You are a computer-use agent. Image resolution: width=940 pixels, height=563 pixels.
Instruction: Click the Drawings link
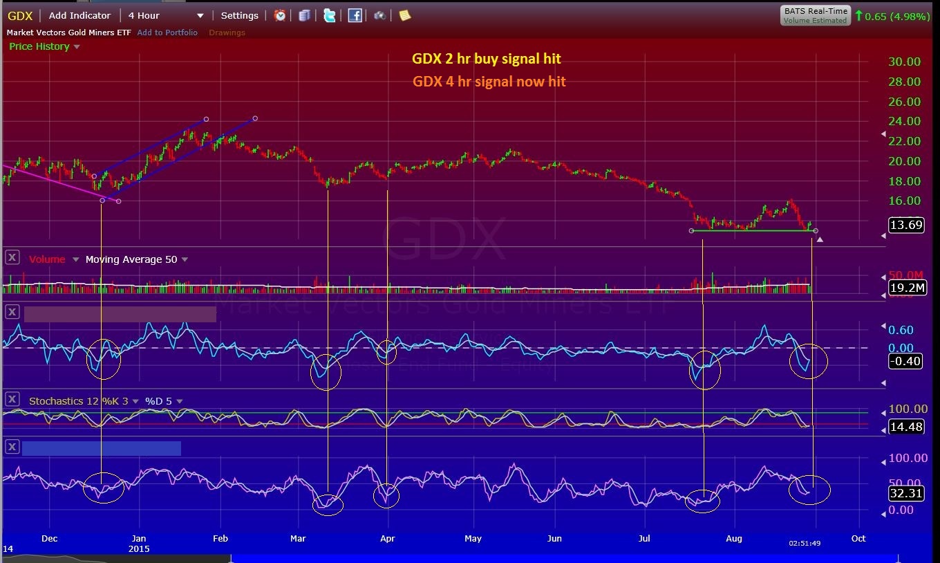point(227,33)
